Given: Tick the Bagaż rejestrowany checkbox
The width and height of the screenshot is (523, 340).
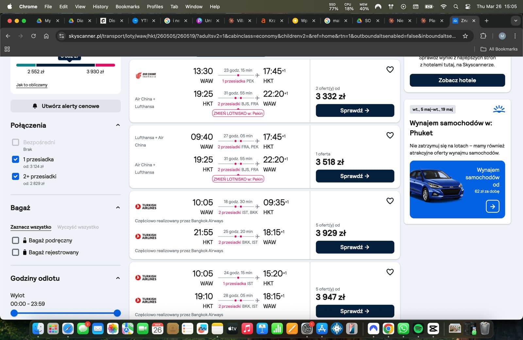Looking at the screenshot, I should click(x=15, y=252).
